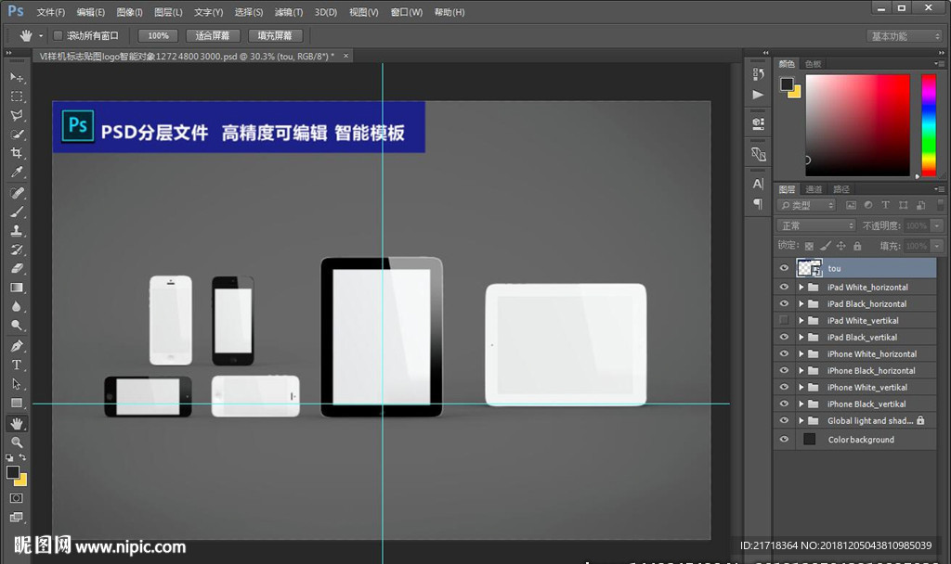Screen dimensions: 951x564
Task: Click the 填充屏幕 fill screen button
Action: [x=274, y=35]
